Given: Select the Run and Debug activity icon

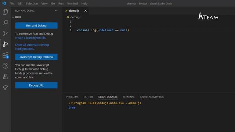Looking at the screenshot, I should [x=6, y=44].
